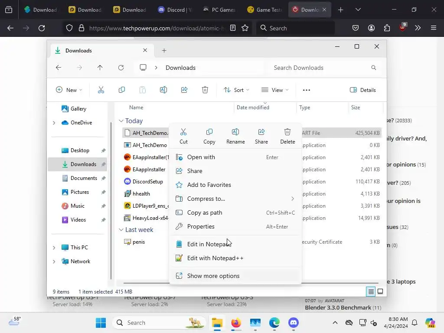Choose Edit in Notepad
The height and width of the screenshot is (333, 444).
pyautogui.click(x=235, y=244)
